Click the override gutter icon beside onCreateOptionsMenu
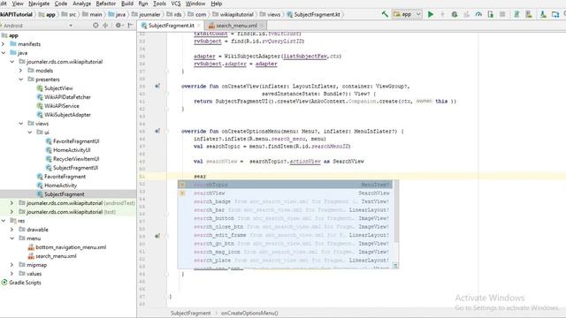Screen dimensions: 566x318 [157, 132]
